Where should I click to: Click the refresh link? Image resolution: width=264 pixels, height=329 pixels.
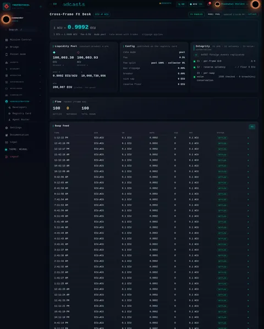click(252, 14)
